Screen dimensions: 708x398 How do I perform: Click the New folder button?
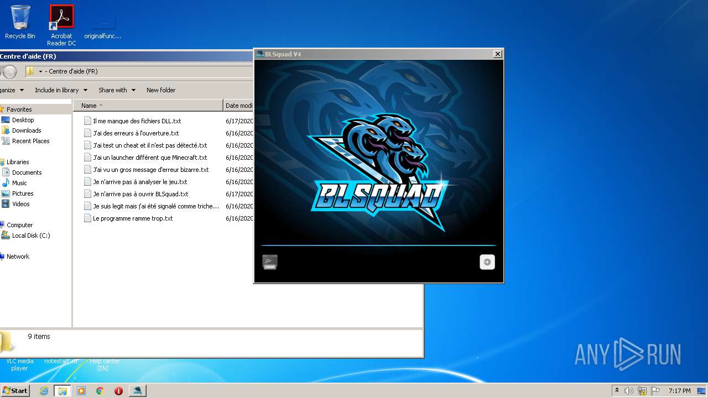click(161, 90)
